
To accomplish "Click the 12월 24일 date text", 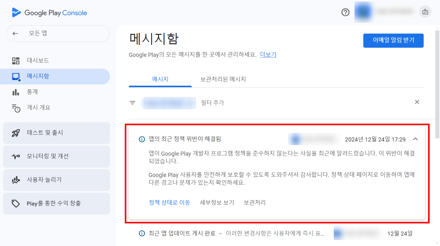I will (x=400, y=233).
